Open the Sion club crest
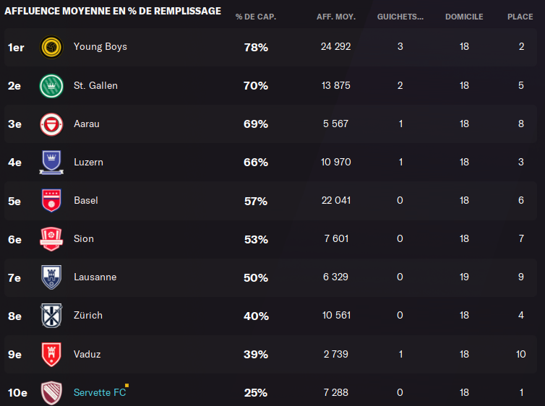The image size is (545, 406). click(51, 239)
